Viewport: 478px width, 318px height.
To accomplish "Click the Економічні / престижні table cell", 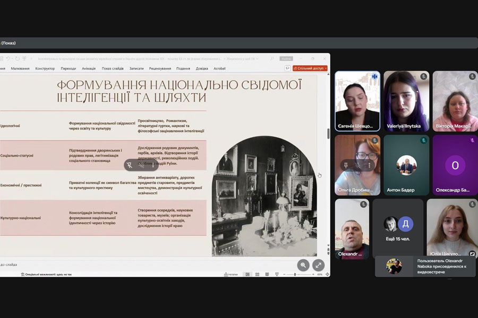I will point(21,185).
